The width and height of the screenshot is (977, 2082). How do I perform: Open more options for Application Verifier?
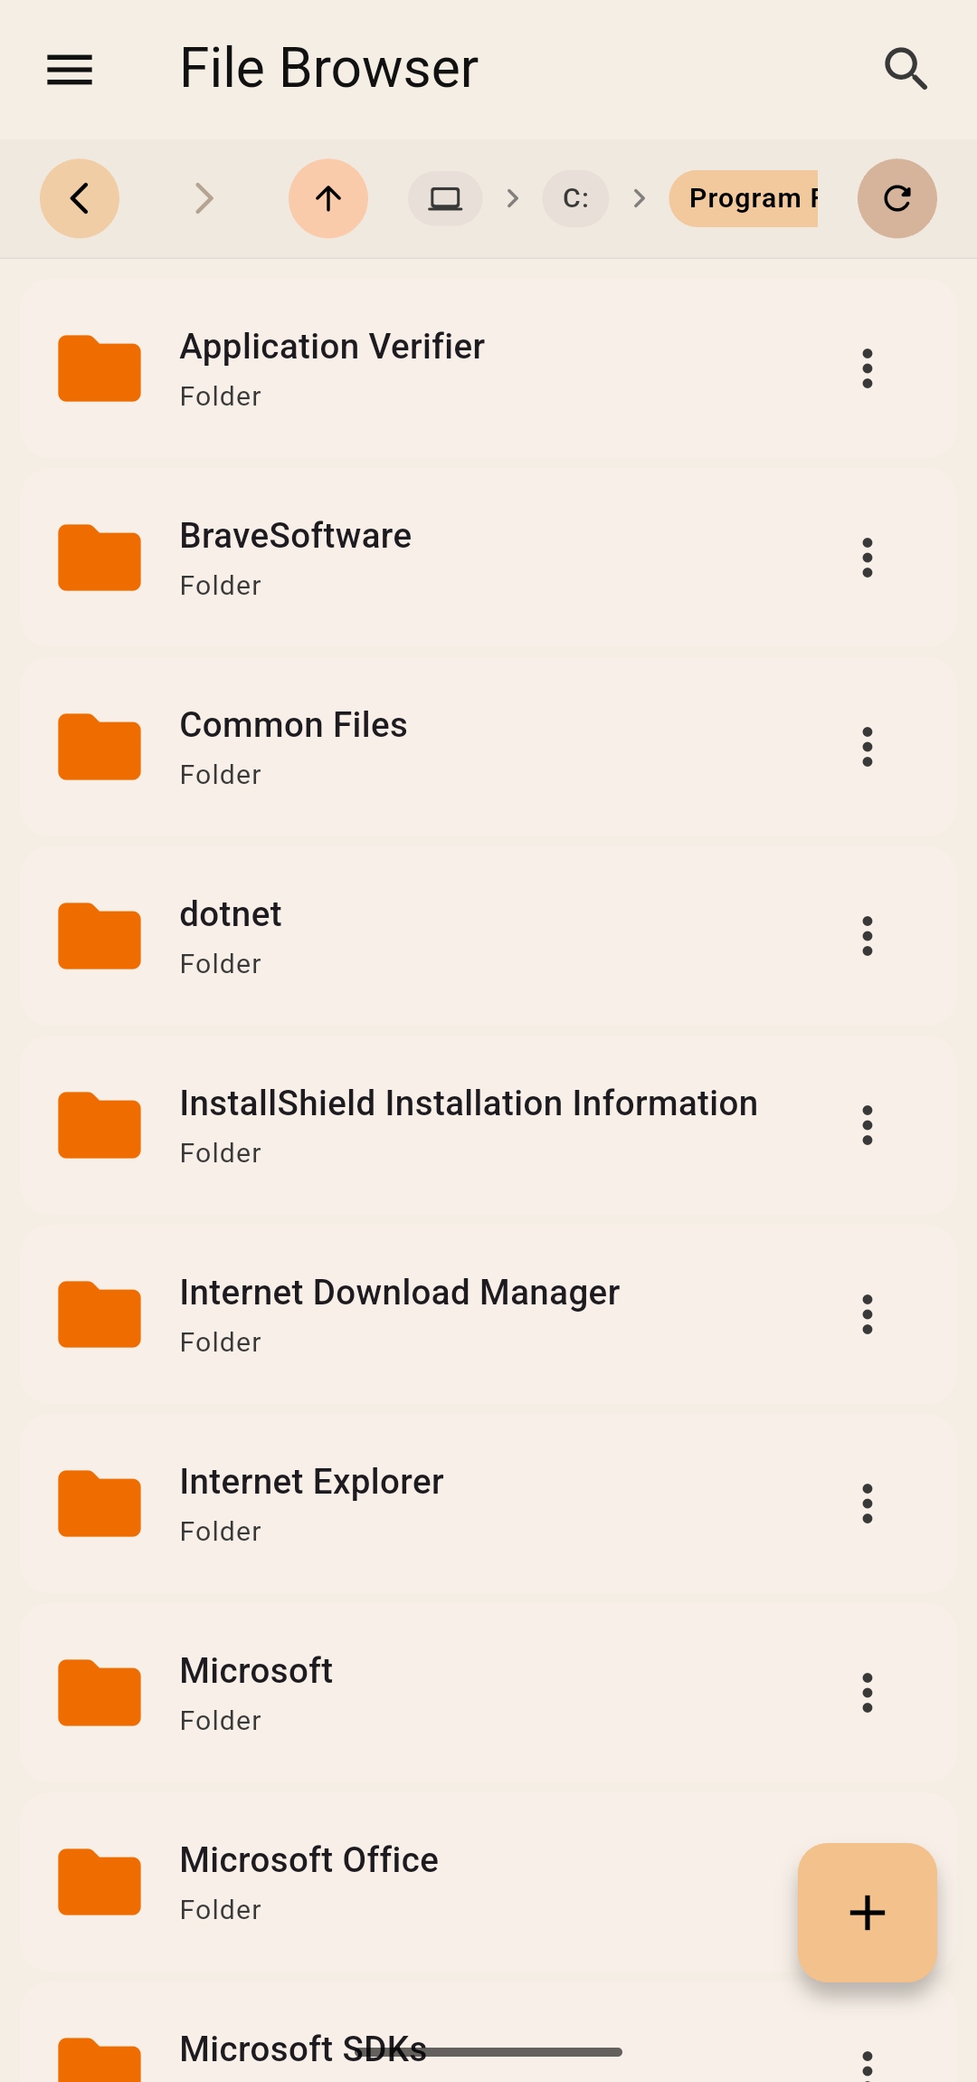click(x=867, y=368)
